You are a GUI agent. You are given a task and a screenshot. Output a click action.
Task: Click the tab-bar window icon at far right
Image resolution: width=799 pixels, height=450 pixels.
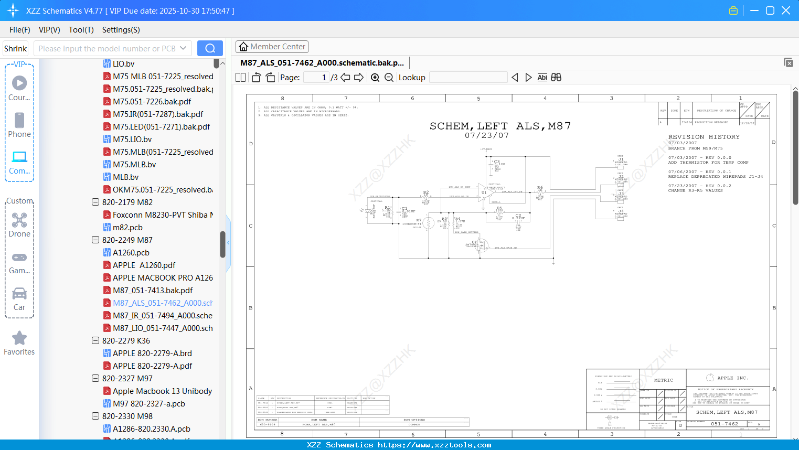pos(788,62)
